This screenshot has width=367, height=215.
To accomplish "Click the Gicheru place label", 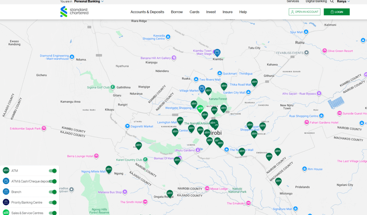I will [x=42, y=75].
